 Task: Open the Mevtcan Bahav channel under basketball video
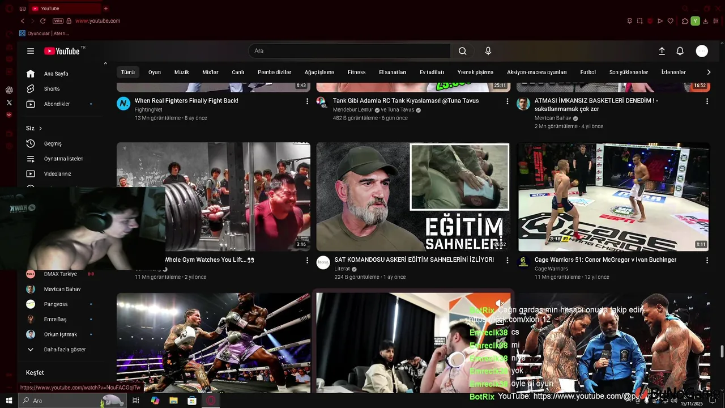coord(553,118)
